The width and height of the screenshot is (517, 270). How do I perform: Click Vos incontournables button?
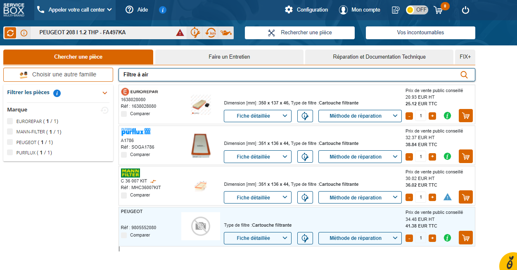click(420, 33)
